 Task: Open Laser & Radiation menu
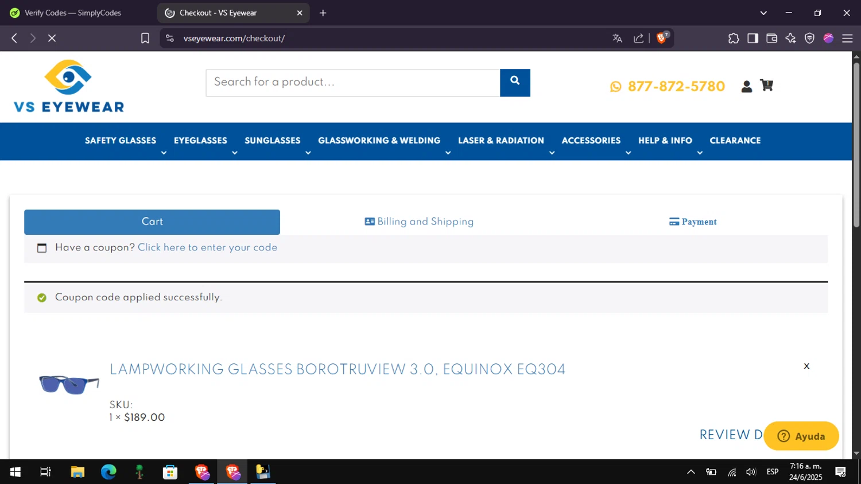(x=501, y=141)
